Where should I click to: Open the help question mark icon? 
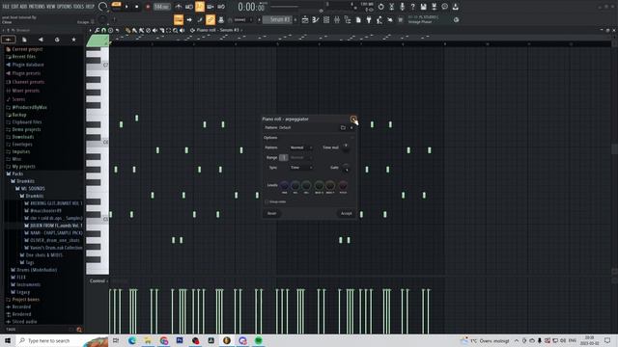pos(412,7)
